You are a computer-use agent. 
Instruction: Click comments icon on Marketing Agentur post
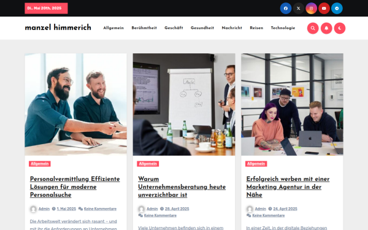coord(249,215)
